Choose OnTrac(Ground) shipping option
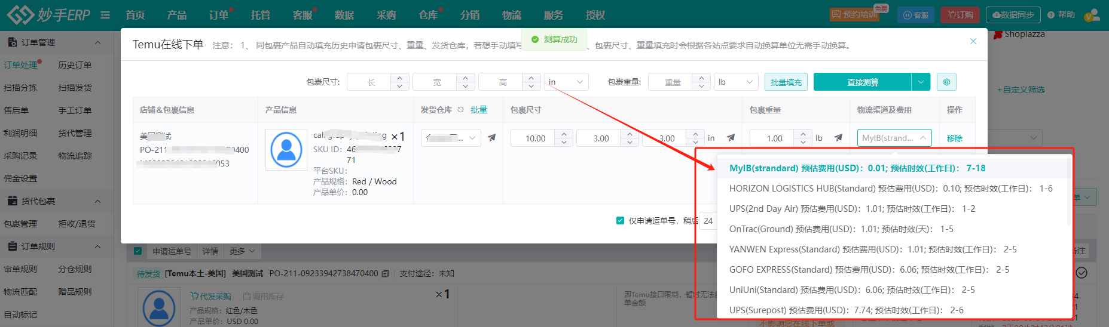 pos(894,229)
